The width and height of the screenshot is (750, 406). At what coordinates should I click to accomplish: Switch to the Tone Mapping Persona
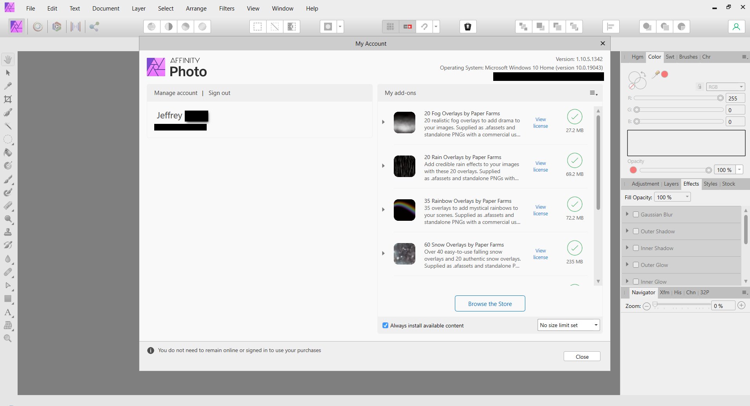[x=75, y=27]
